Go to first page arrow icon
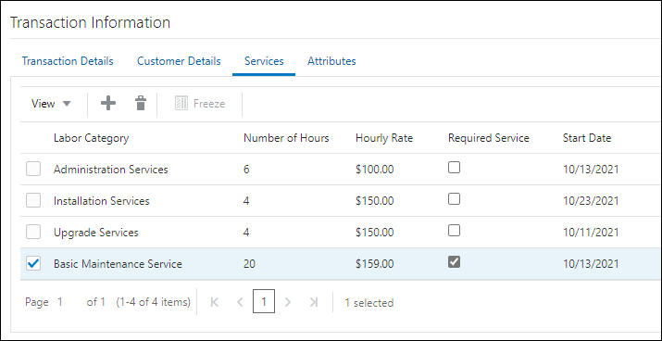This screenshot has width=662, height=341. click(x=215, y=302)
